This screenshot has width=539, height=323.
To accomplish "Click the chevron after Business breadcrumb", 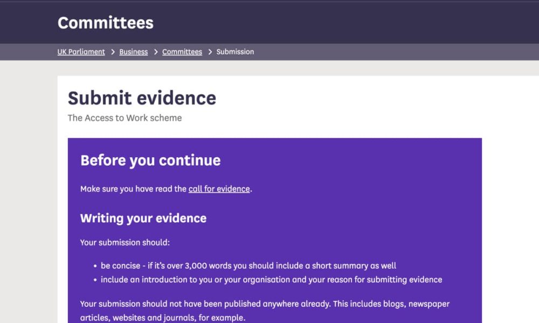I will (155, 52).
